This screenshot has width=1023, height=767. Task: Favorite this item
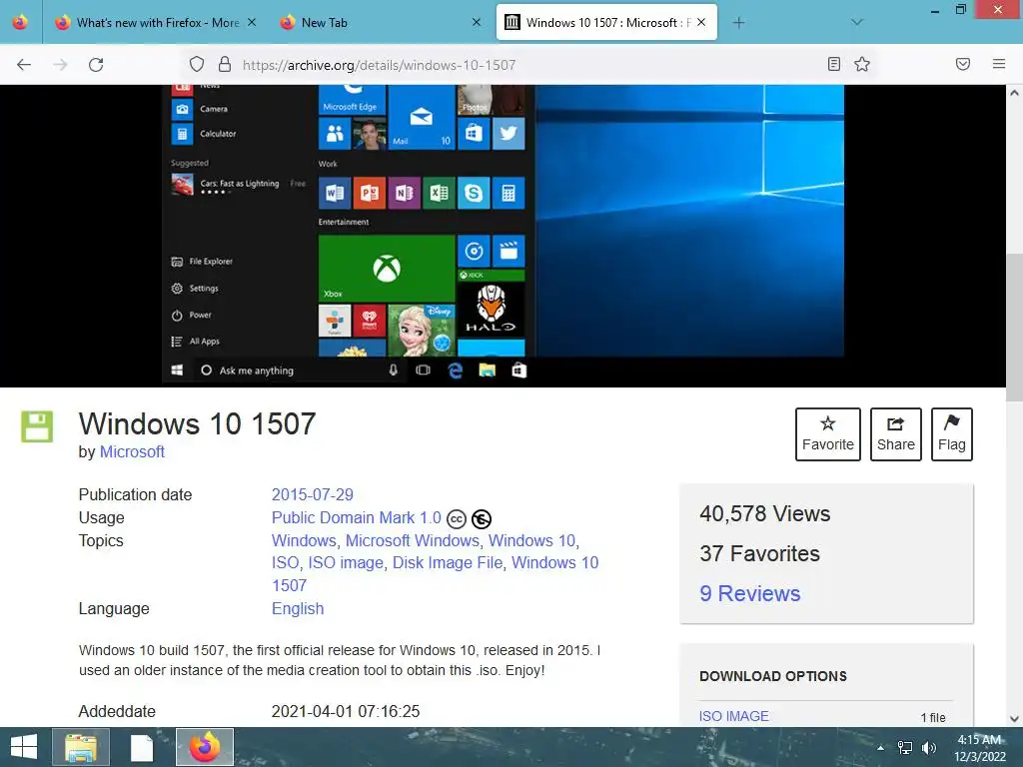(828, 434)
